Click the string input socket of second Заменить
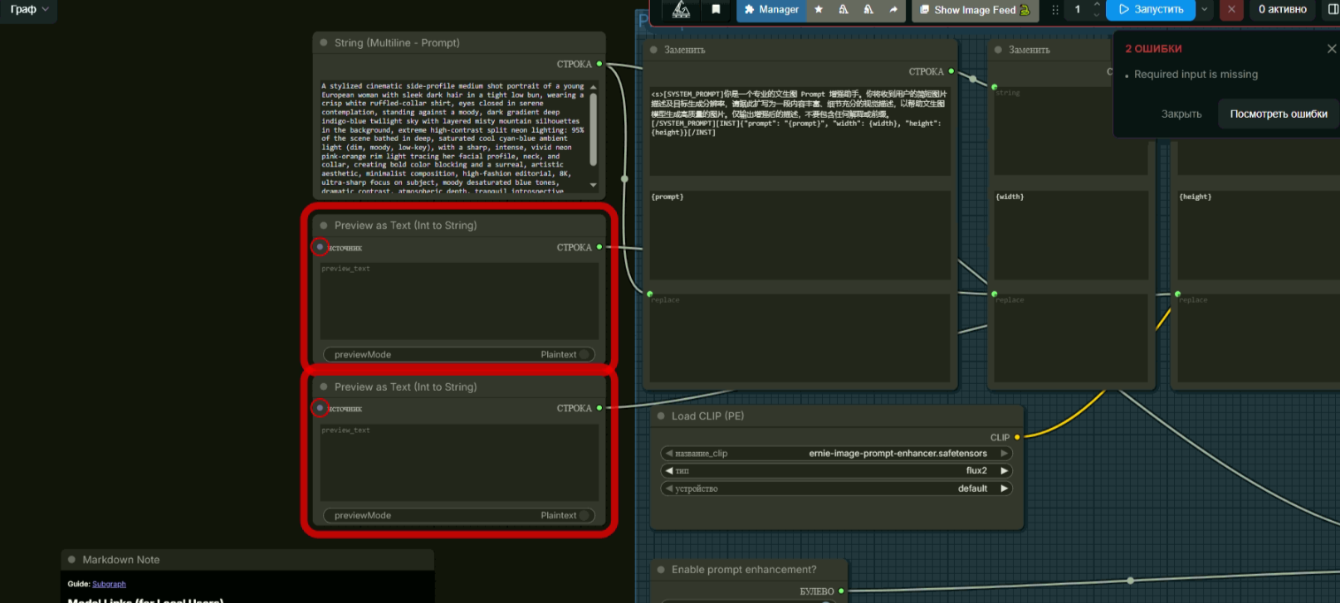This screenshot has width=1340, height=603. tap(995, 86)
